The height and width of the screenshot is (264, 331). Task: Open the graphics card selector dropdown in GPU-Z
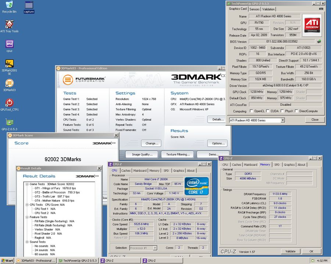(283, 120)
